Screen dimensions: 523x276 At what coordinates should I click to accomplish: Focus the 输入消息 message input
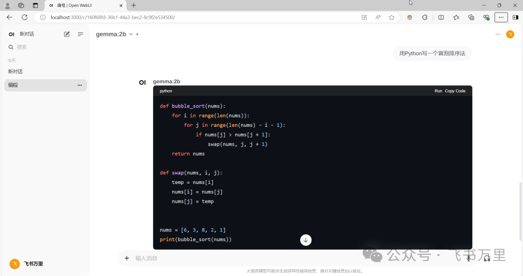click(x=297, y=258)
